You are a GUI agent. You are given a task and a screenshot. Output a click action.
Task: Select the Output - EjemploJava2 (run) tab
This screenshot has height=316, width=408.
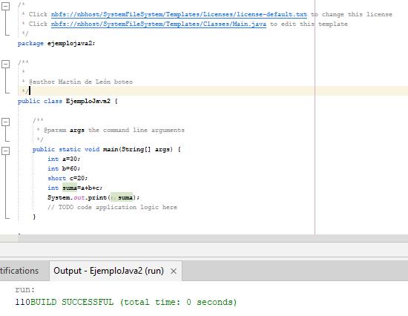[x=108, y=271]
